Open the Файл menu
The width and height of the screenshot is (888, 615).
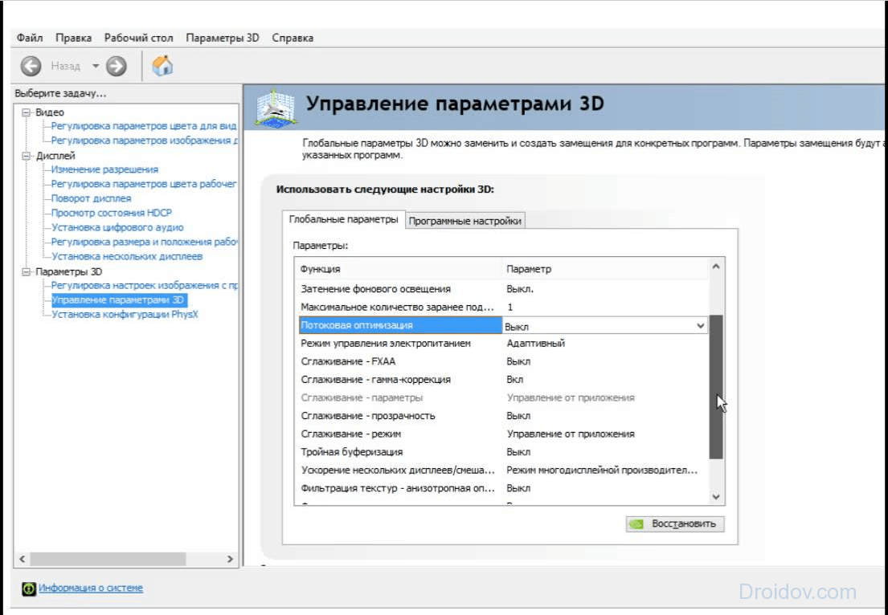coord(30,38)
